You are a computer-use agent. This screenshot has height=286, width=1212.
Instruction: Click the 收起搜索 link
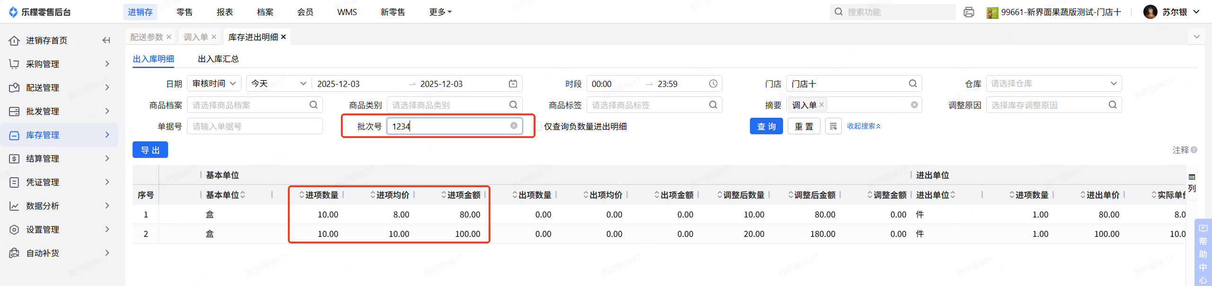click(x=864, y=126)
